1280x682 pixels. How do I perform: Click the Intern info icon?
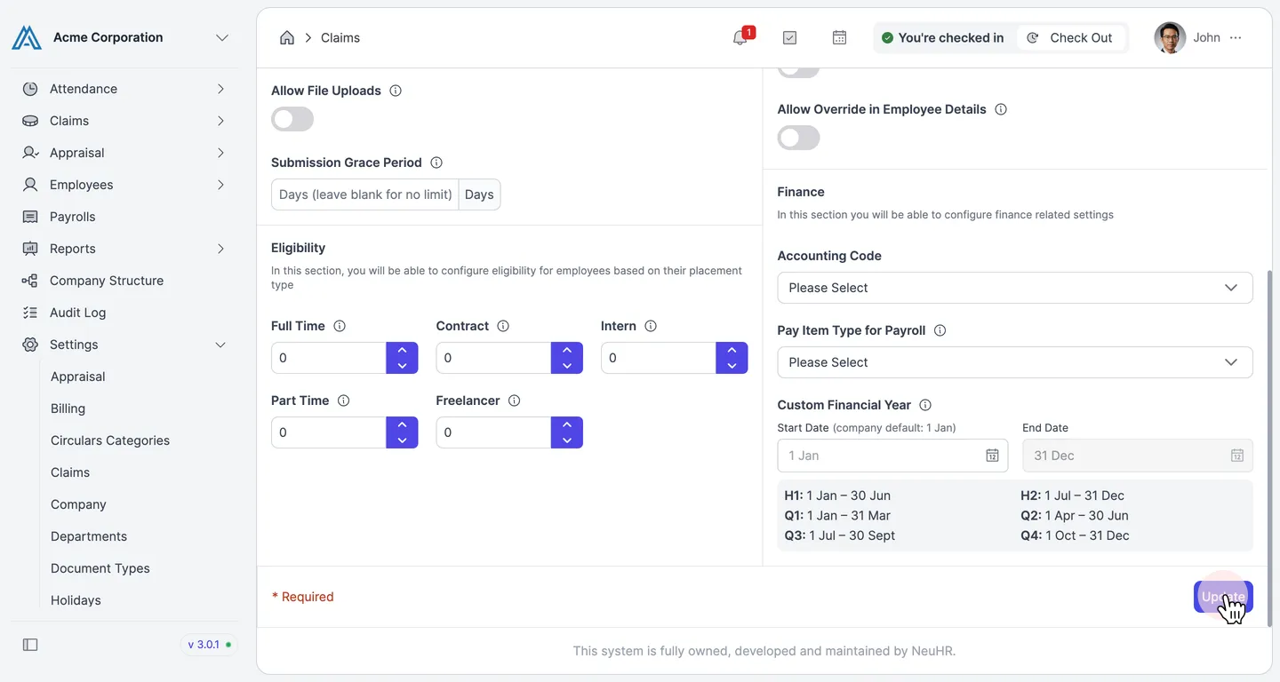pyautogui.click(x=651, y=326)
